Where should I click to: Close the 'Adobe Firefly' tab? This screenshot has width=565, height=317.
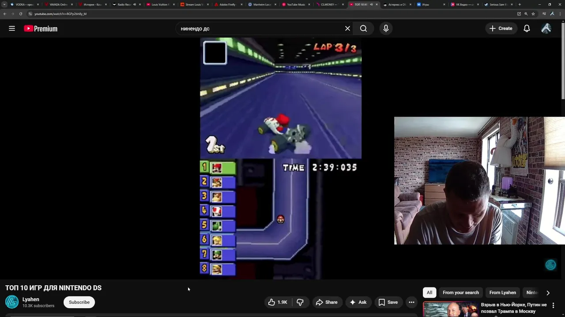pyautogui.click(x=242, y=4)
